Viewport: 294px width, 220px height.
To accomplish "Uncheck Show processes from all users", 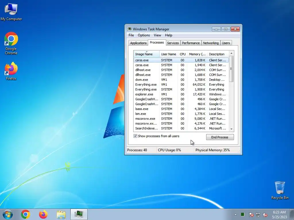I will point(135,136).
